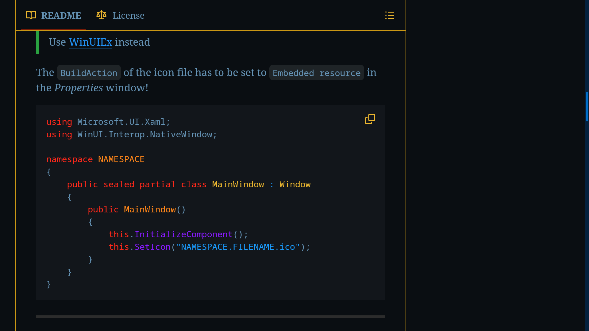The height and width of the screenshot is (331, 589).
Task: Switch to the License tab
Action: coord(120,15)
